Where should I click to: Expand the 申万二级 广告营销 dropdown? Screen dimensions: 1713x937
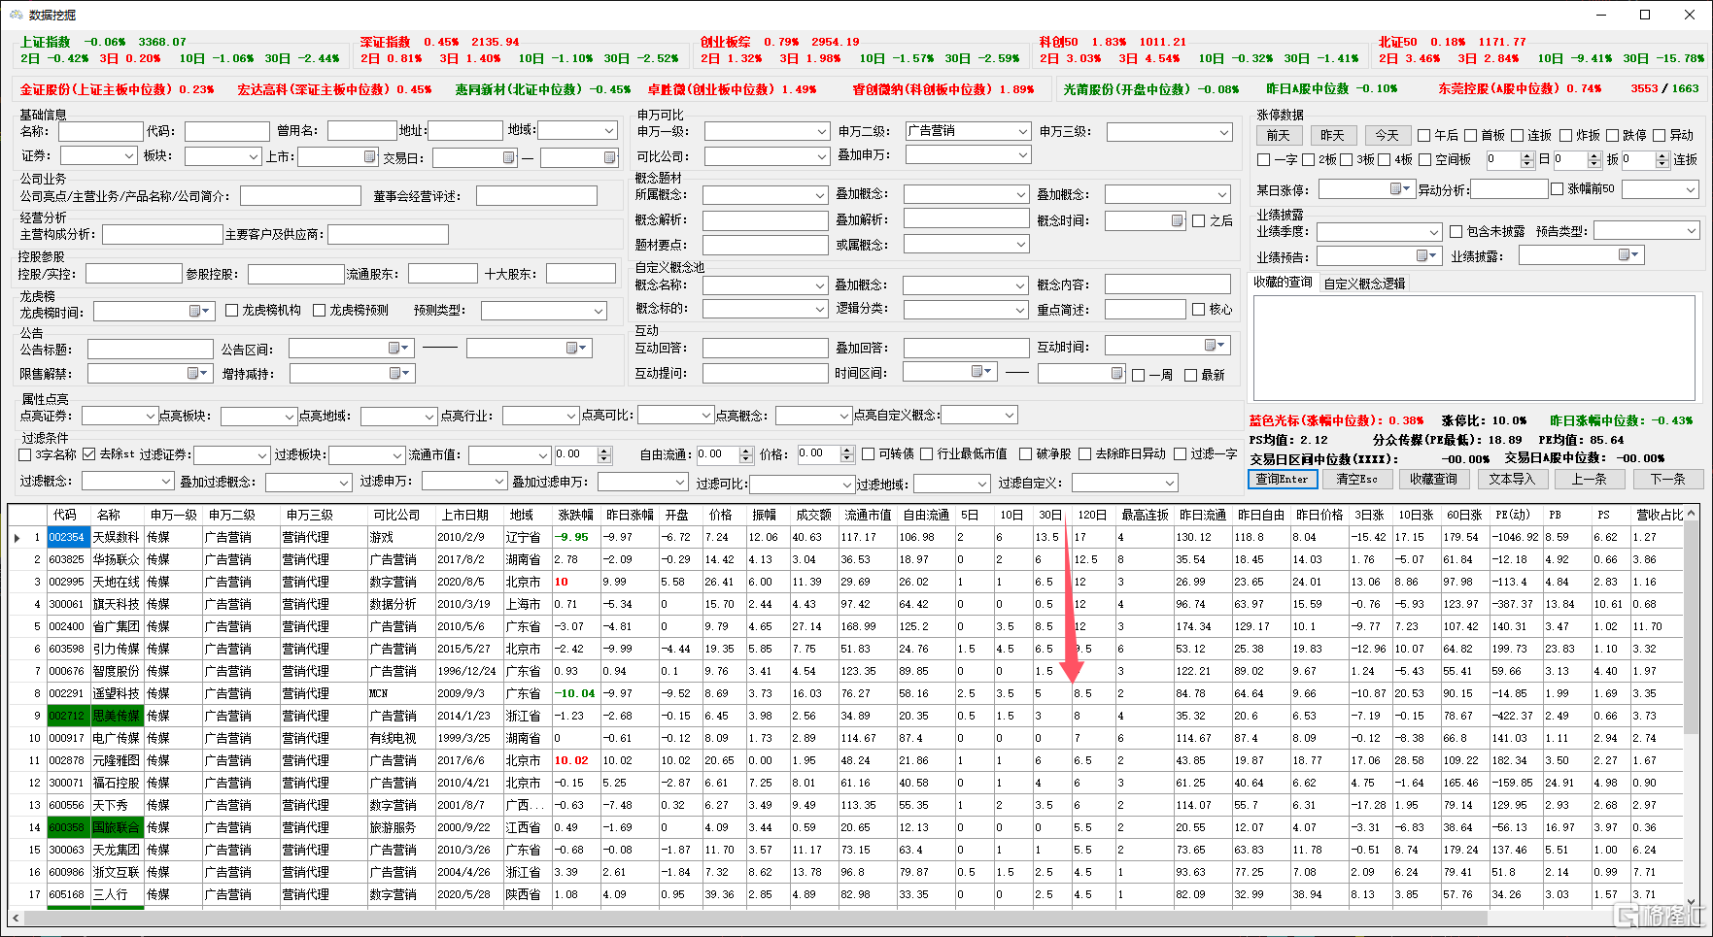pos(1022,131)
